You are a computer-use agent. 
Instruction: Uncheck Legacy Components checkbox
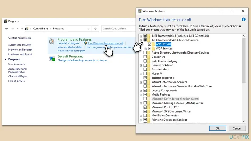point(145,90)
